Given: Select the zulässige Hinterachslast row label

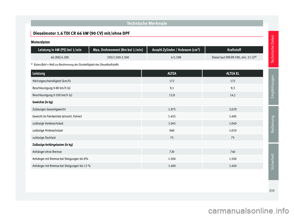Looking at the screenshot, I should click(x=48, y=131).
